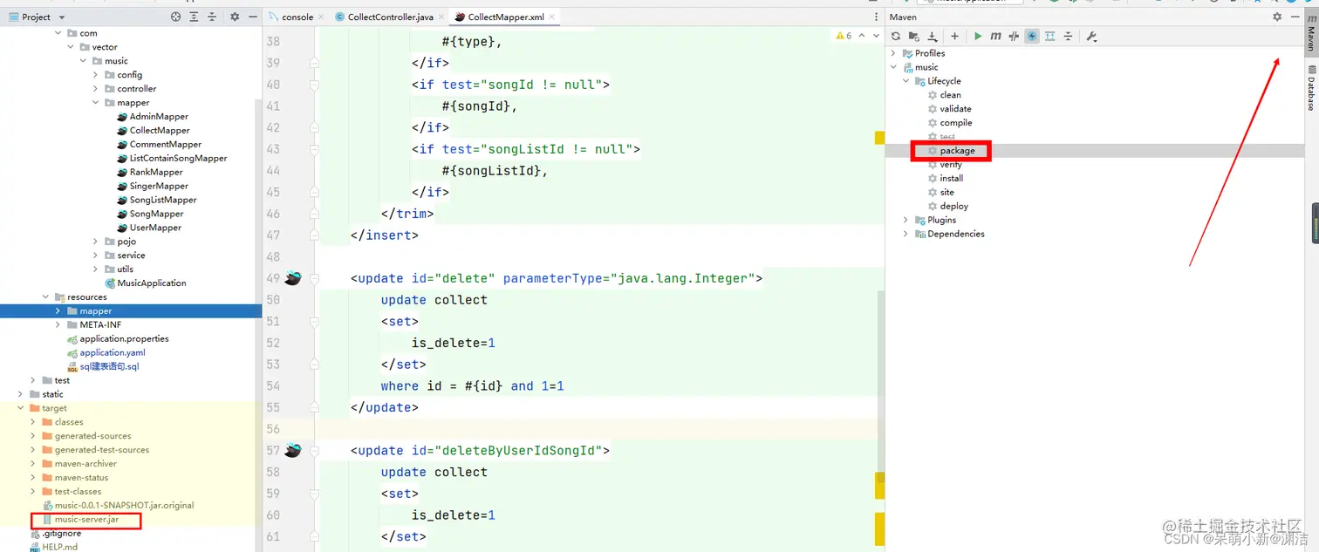The image size is (1319, 552).
Task: Expand Plugins node in Maven
Action: click(x=906, y=220)
